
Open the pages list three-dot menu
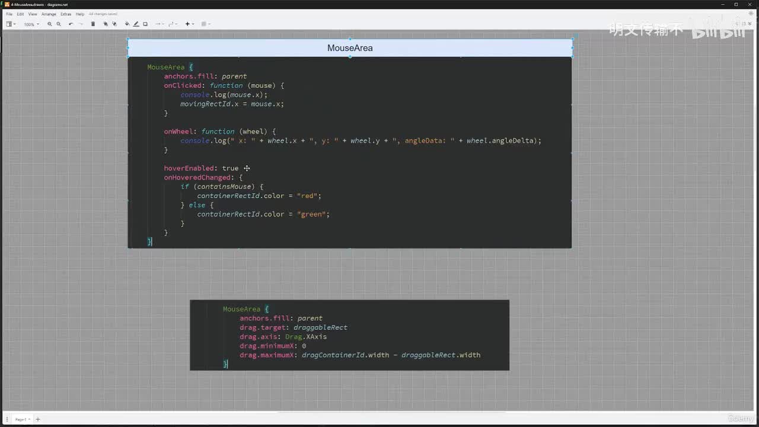tap(7, 419)
